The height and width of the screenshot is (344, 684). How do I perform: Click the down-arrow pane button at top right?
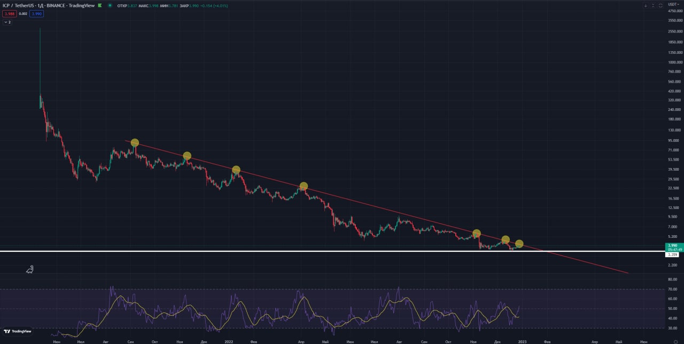pyautogui.click(x=646, y=5)
